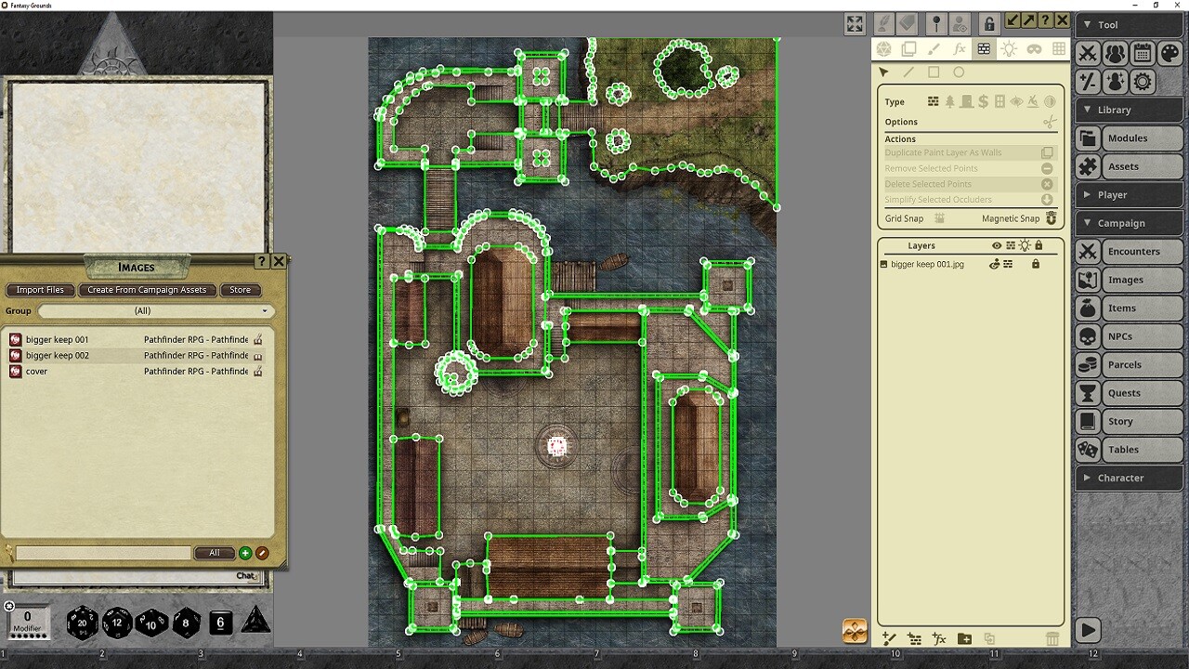Image resolution: width=1189 pixels, height=669 pixels.
Task: Select the Door occluder type
Action: [966, 102]
